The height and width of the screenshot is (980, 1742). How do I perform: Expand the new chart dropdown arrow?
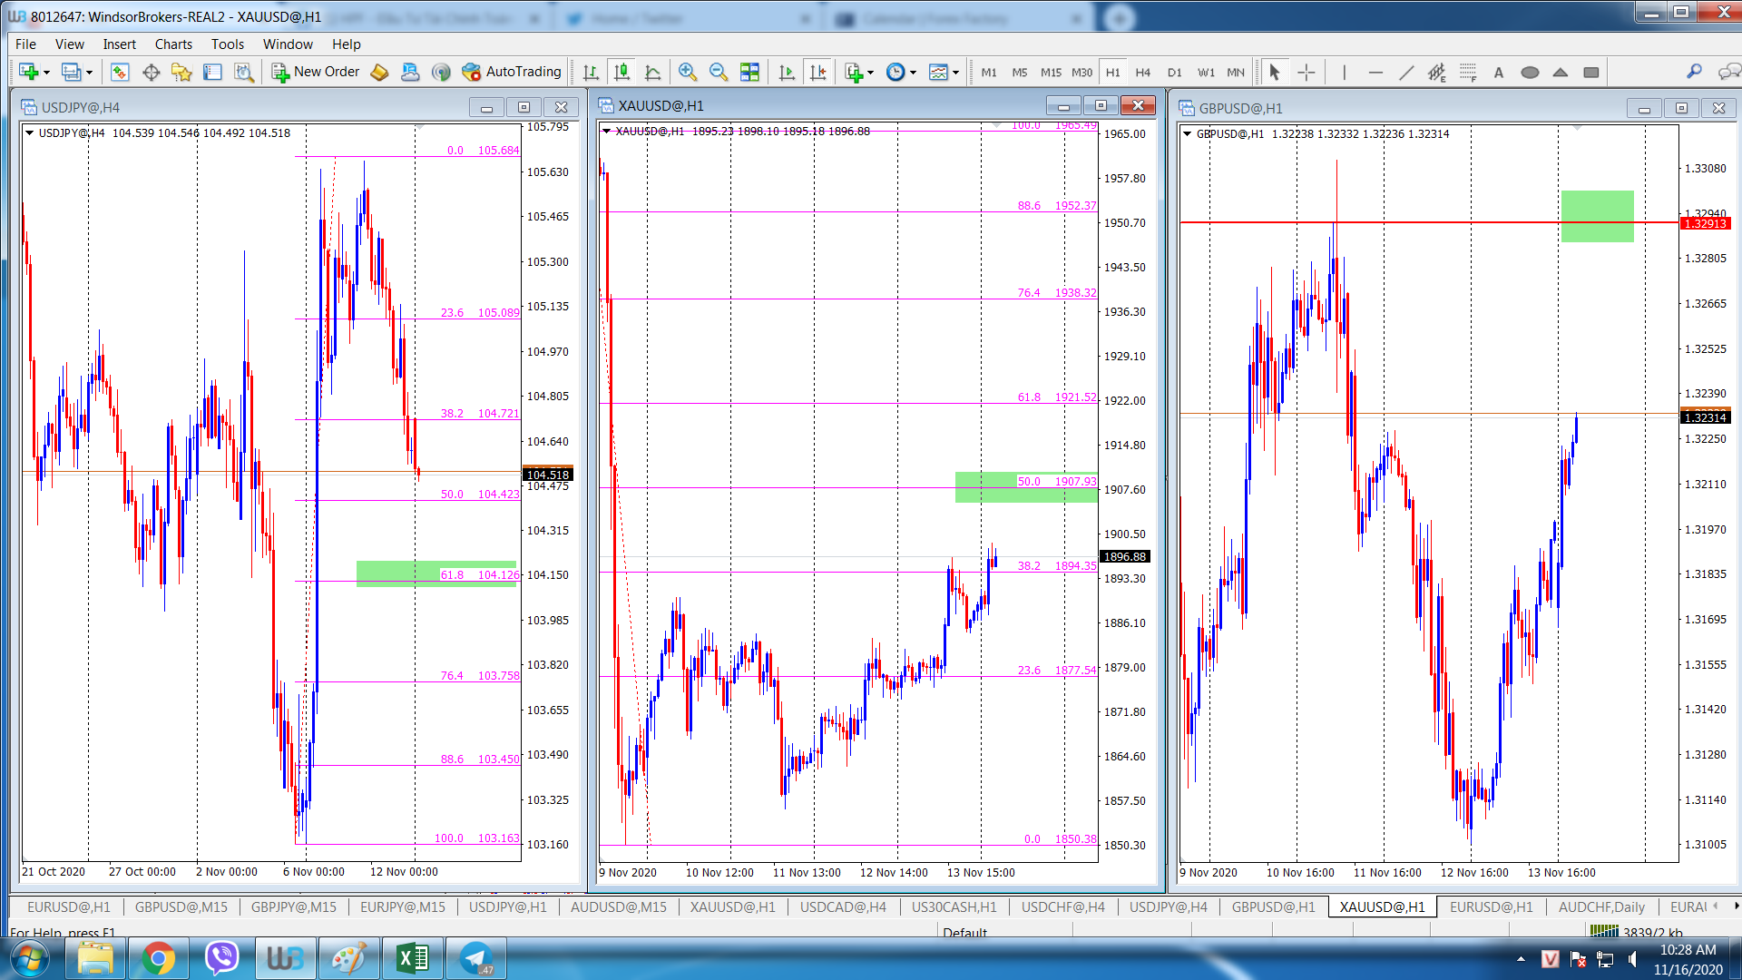46,73
